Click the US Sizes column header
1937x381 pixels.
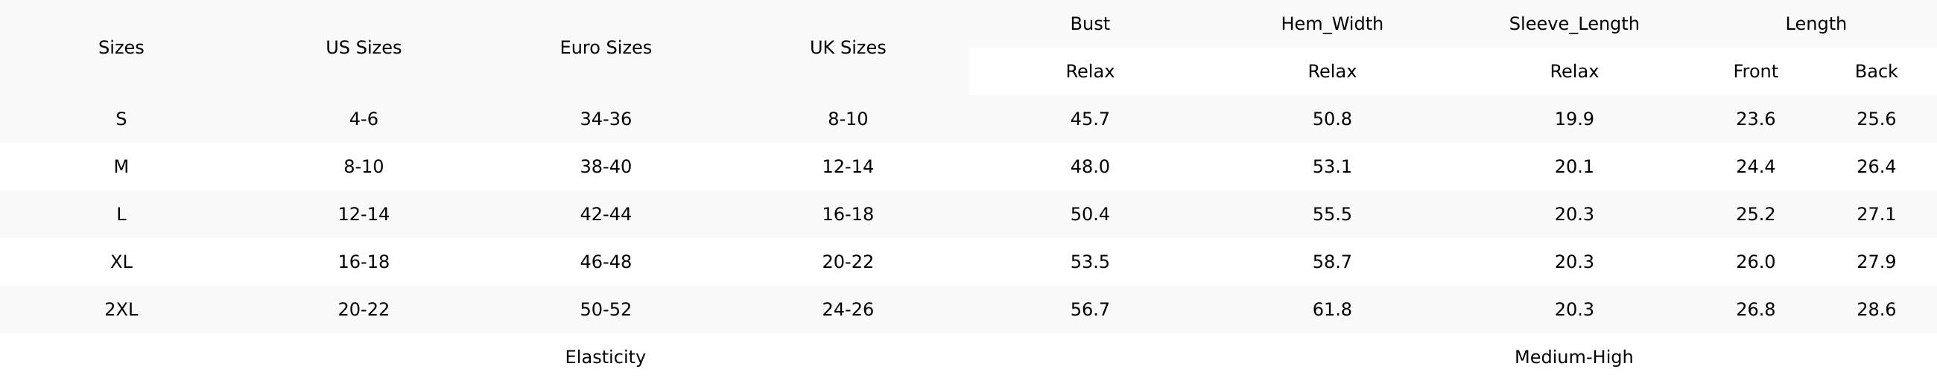(x=364, y=48)
